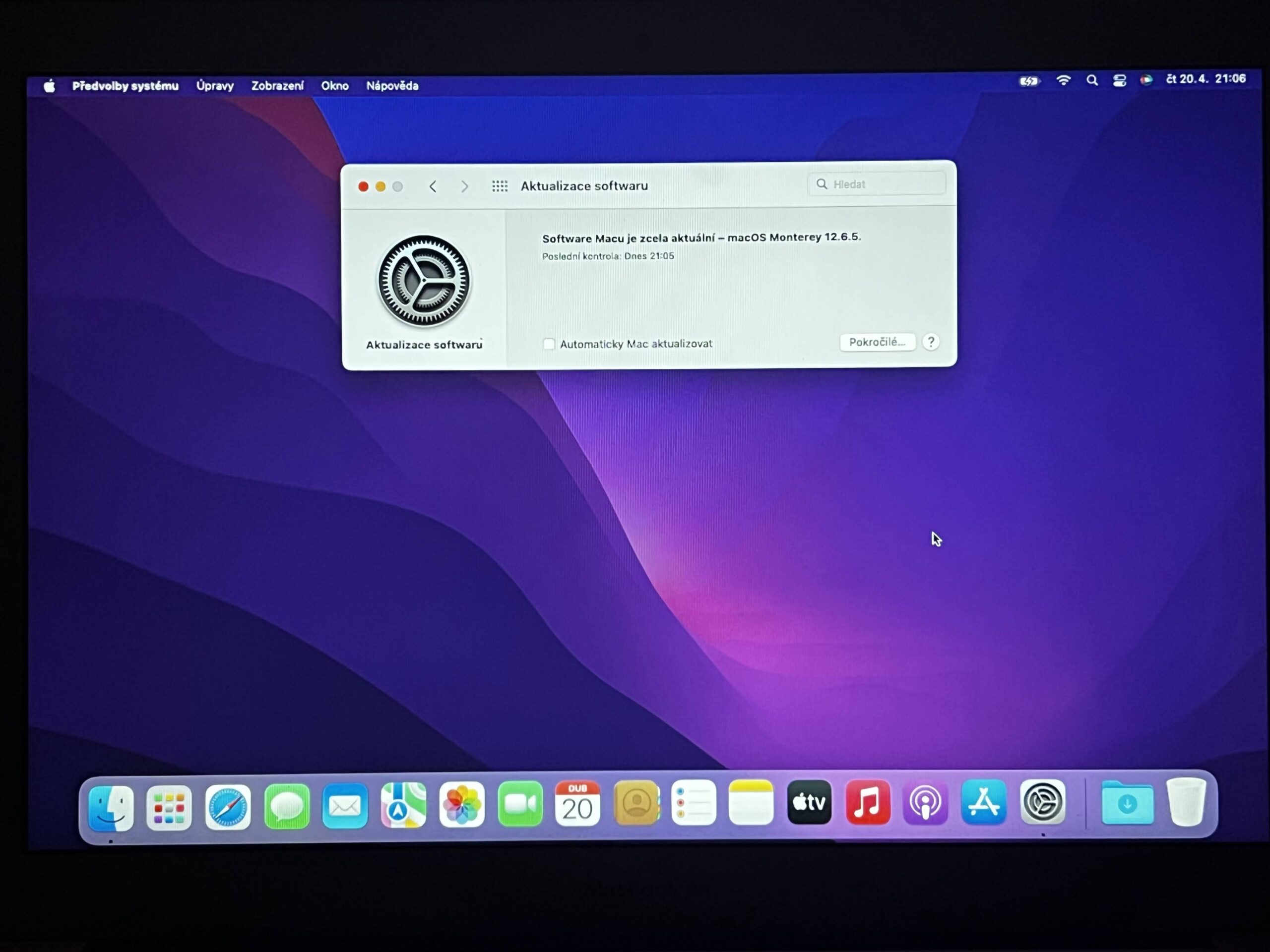The height and width of the screenshot is (952, 1270).
Task: Open the Zobrazení menu
Action: [277, 86]
